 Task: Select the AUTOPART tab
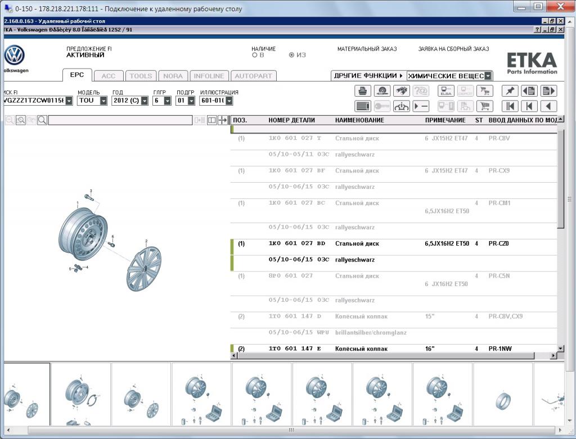click(254, 76)
